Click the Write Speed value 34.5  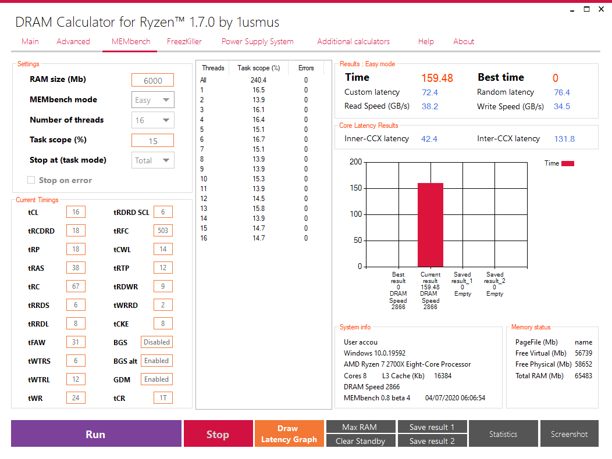pyautogui.click(x=561, y=106)
